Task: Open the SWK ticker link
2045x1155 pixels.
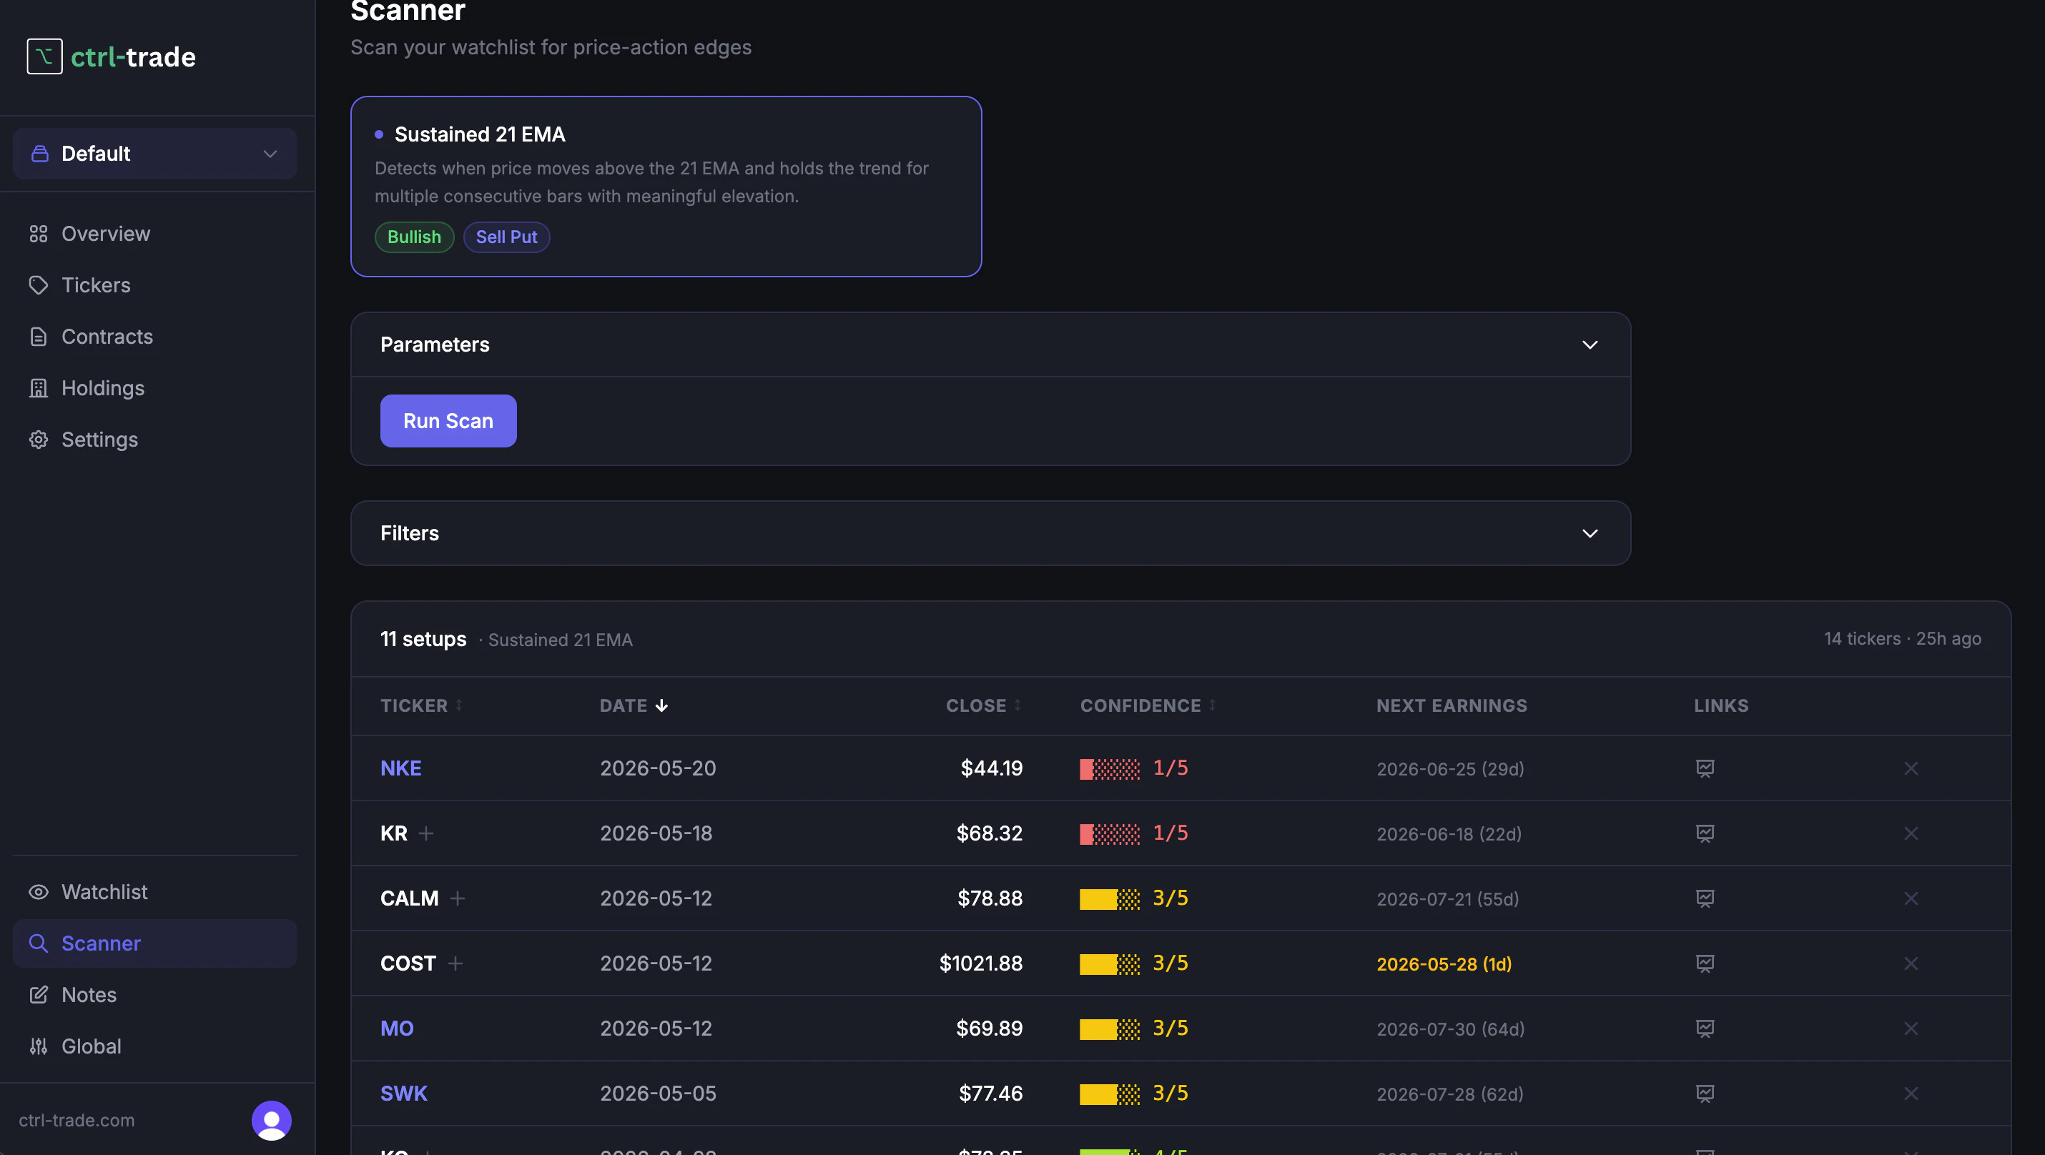Action: point(403,1094)
